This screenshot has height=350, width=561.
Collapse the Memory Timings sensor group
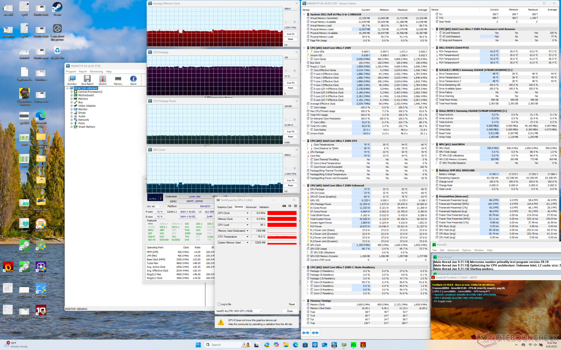[304, 301]
